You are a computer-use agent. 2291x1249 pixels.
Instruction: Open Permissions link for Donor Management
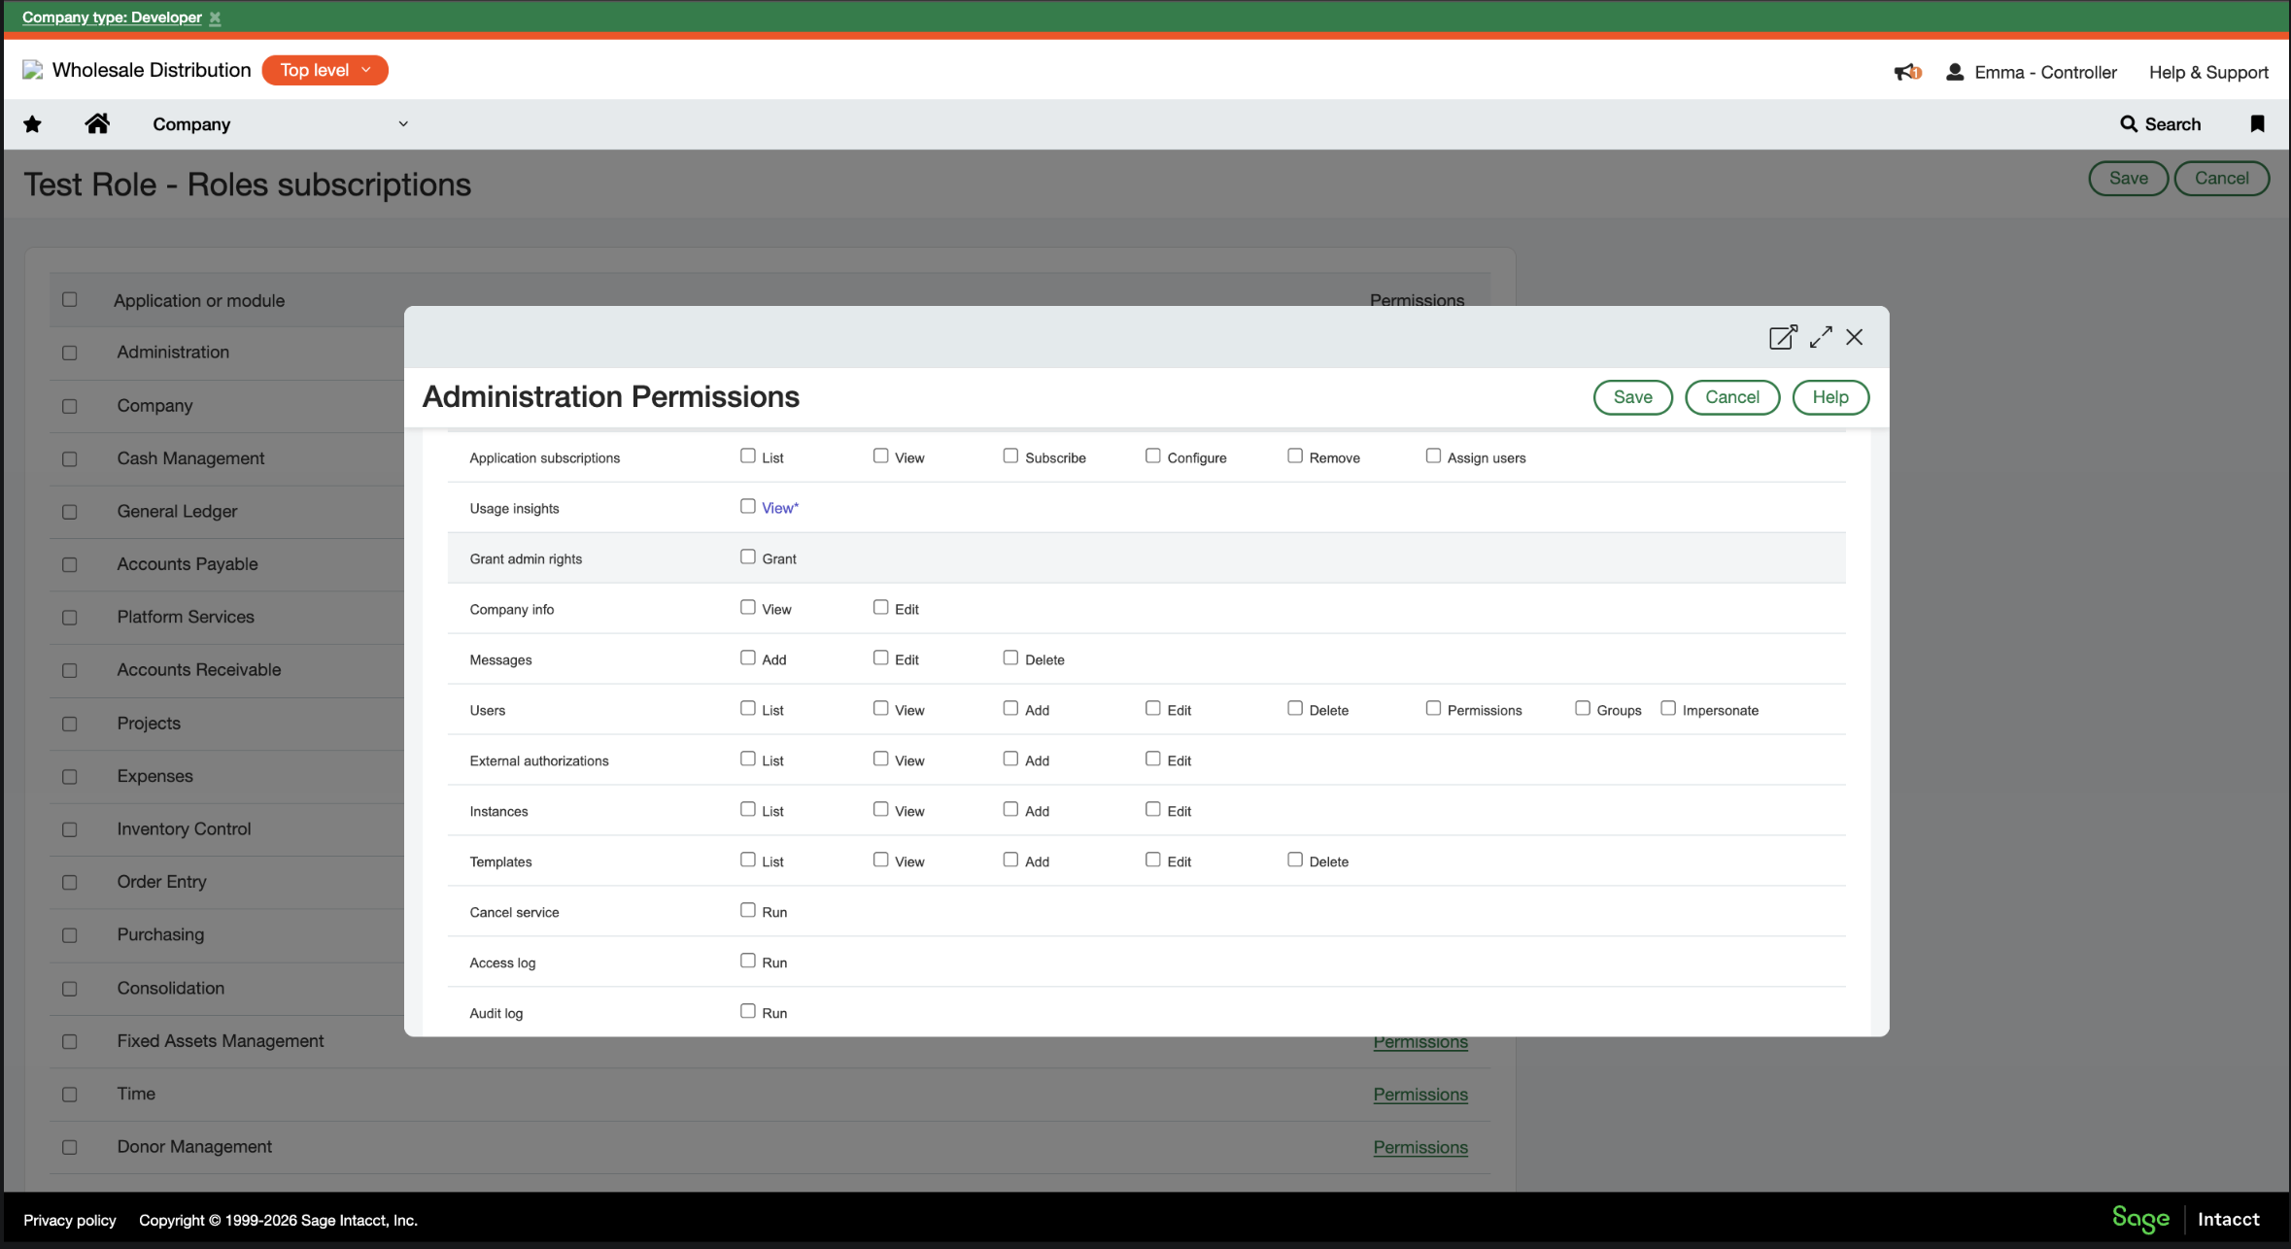1419,1147
